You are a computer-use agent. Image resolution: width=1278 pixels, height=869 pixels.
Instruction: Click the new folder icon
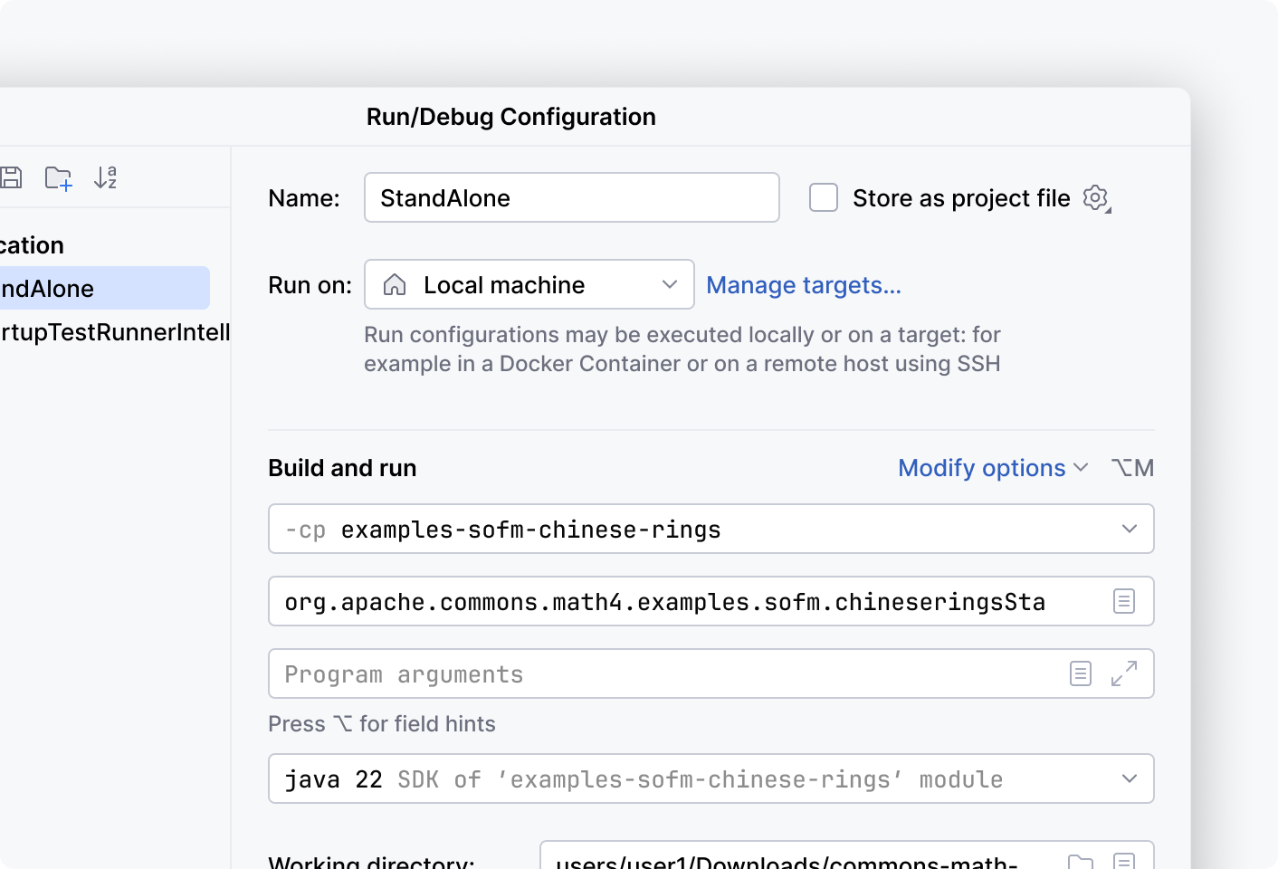(x=59, y=178)
